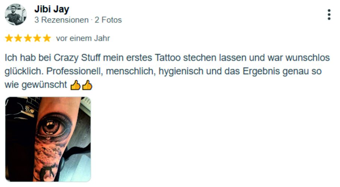Click the fourth rating star
Viewport: 340px width, 187px height.
tap(37, 38)
